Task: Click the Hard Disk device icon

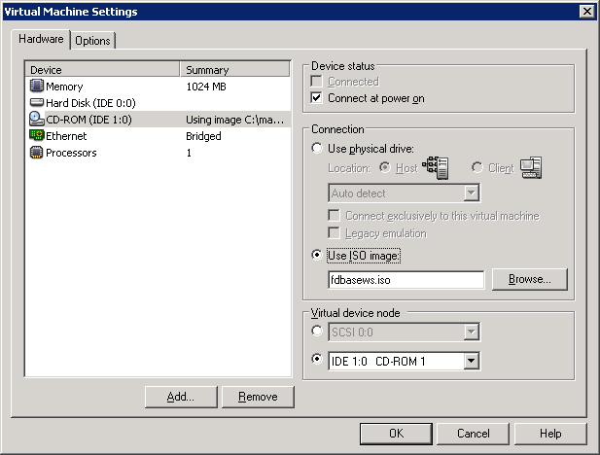Action: point(37,103)
